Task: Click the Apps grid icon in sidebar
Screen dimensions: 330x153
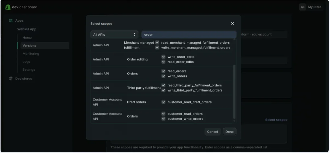Action: pos(11,21)
